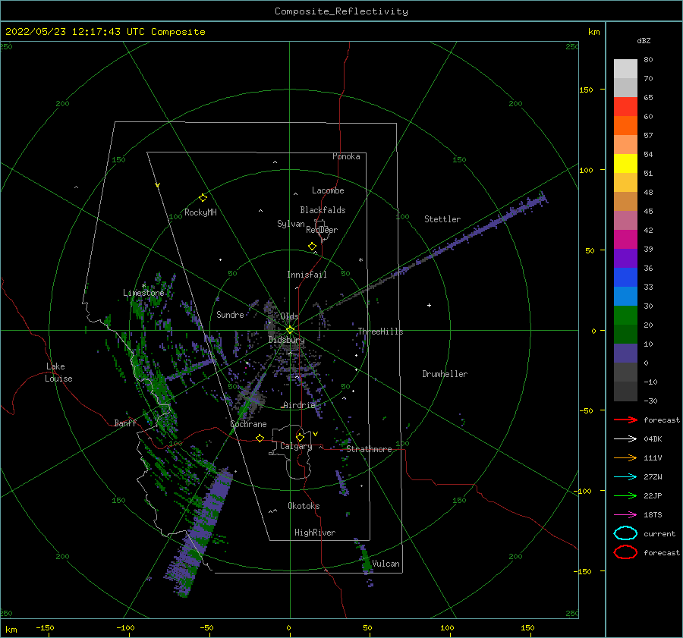Click the orange 111V arrow icon
Image resolution: width=683 pixels, height=638 pixels.
point(625,457)
